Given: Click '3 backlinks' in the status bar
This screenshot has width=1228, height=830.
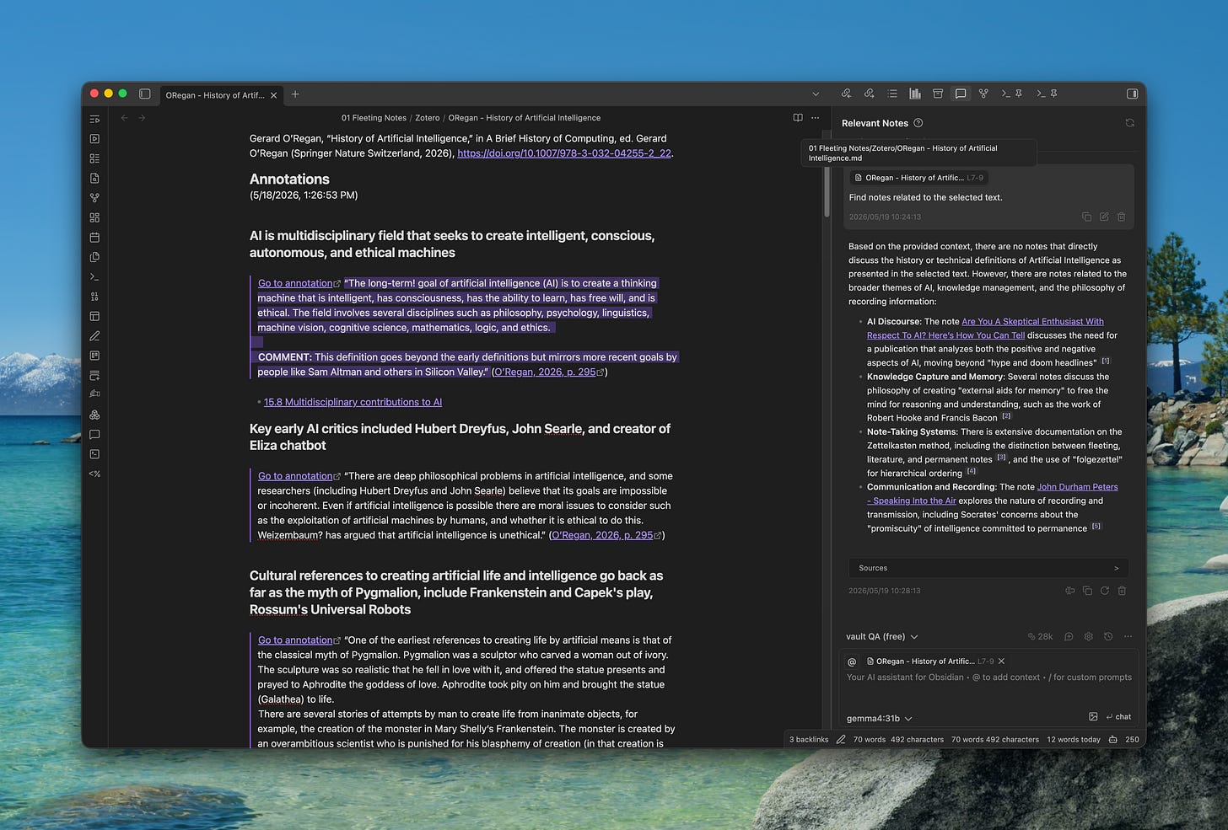Looking at the screenshot, I should 809,739.
